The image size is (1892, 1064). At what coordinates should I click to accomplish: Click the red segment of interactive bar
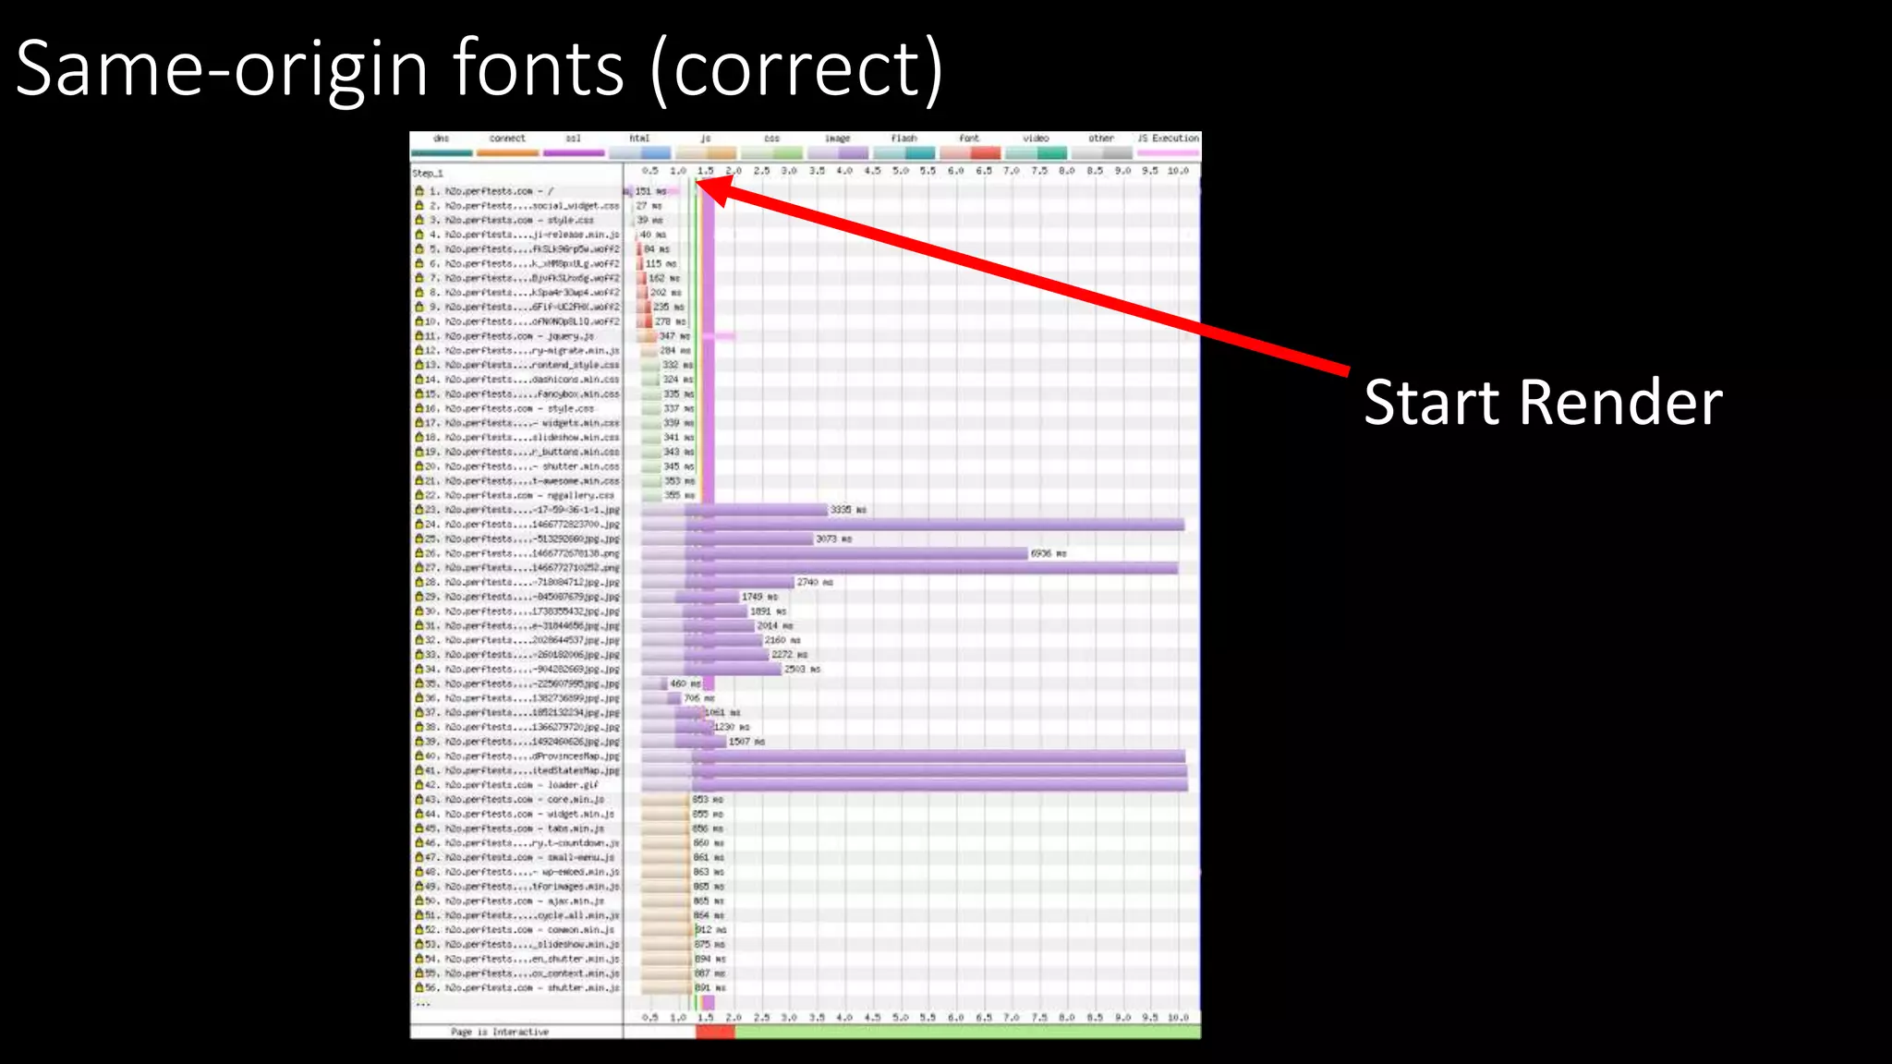click(x=715, y=1032)
